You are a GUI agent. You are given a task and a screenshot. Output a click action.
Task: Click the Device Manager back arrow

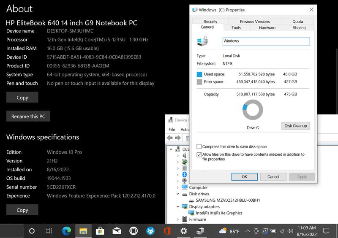point(170,138)
